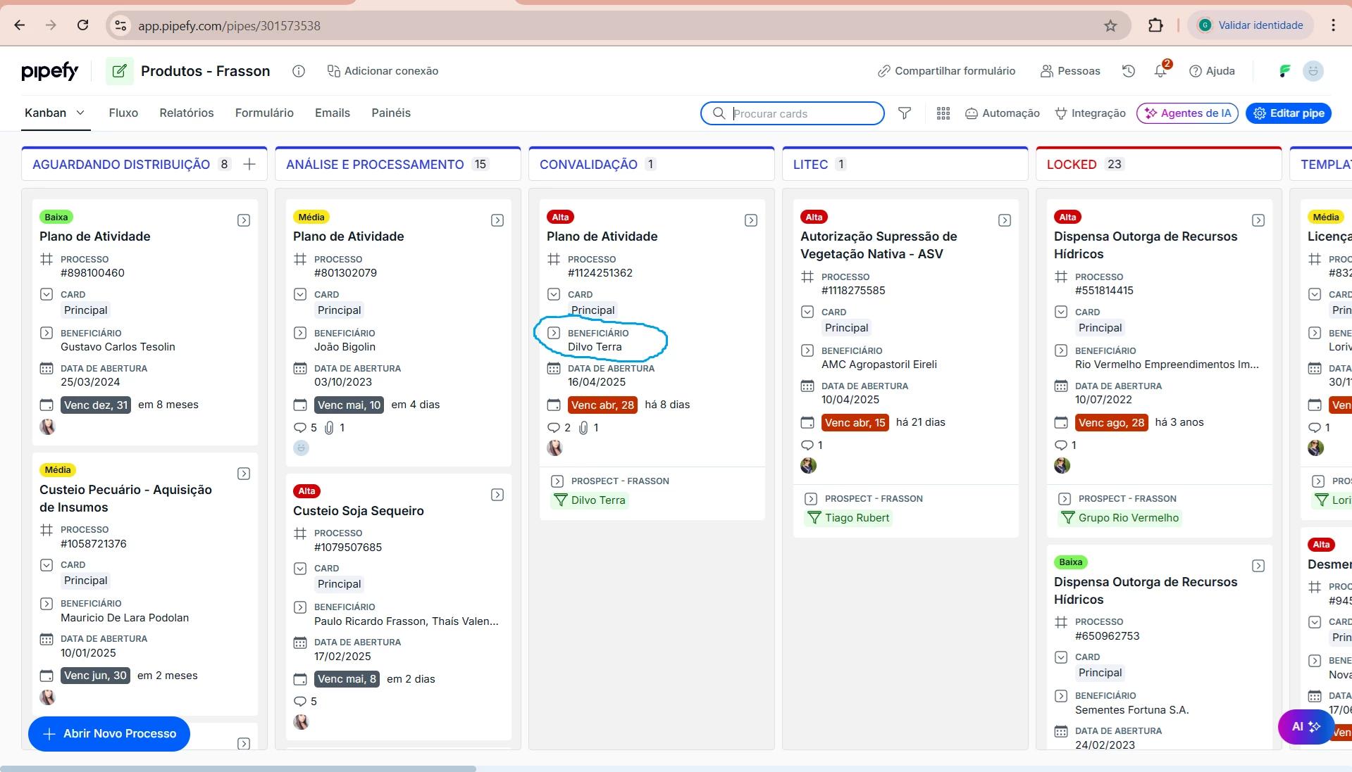The width and height of the screenshot is (1352, 772).
Task: Click Venc abr, 28 due date badge
Action: point(602,405)
